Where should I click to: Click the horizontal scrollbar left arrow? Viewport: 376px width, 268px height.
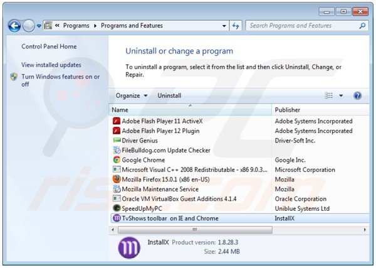pyautogui.click(x=113, y=230)
